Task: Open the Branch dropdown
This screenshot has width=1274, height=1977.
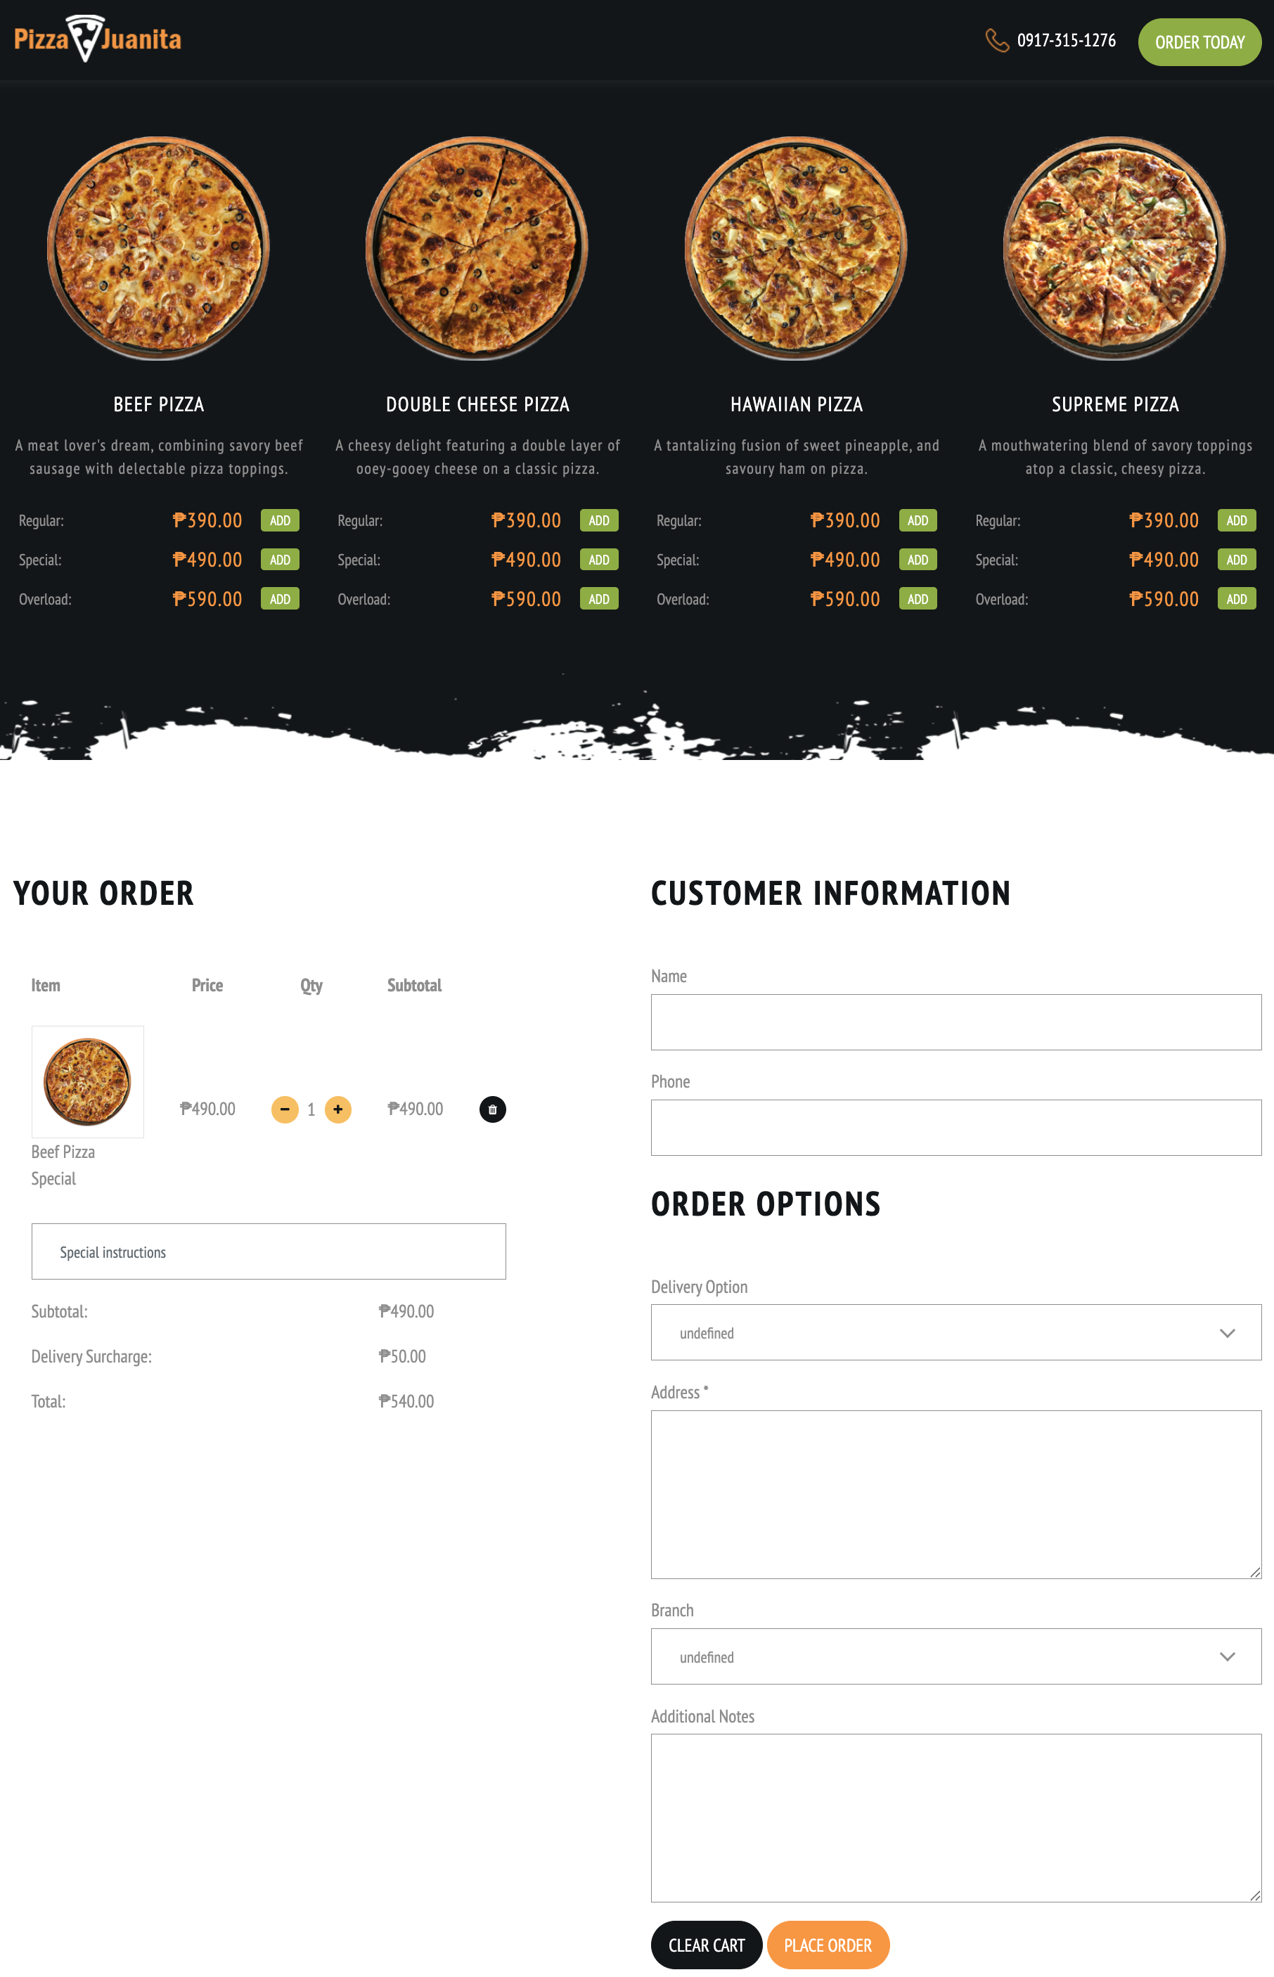Action: click(x=956, y=1657)
